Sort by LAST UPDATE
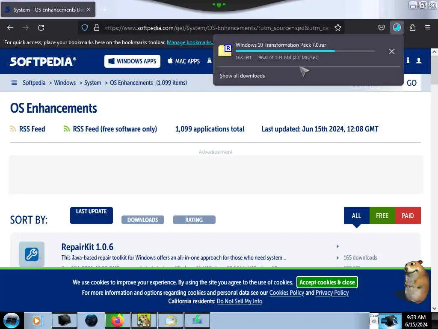This screenshot has height=329, width=438. 92,215
